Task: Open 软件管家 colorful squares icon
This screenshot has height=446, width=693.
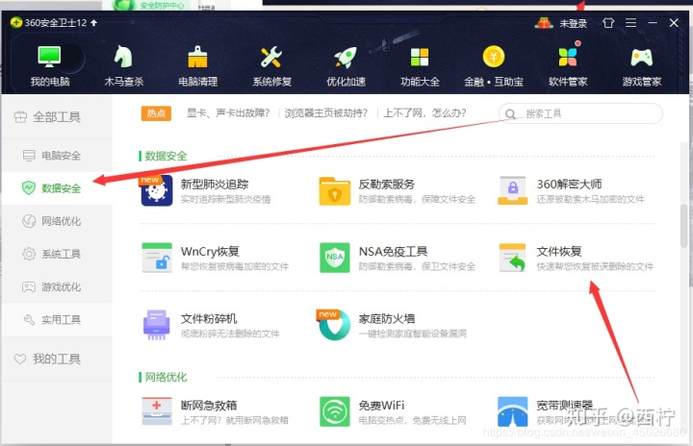Action: (x=568, y=56)
